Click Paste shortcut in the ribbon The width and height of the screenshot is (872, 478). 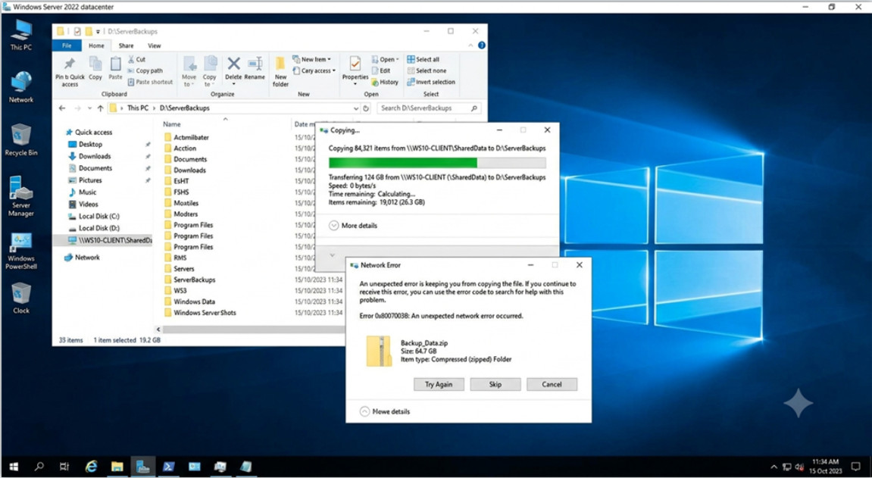[150, 82]
